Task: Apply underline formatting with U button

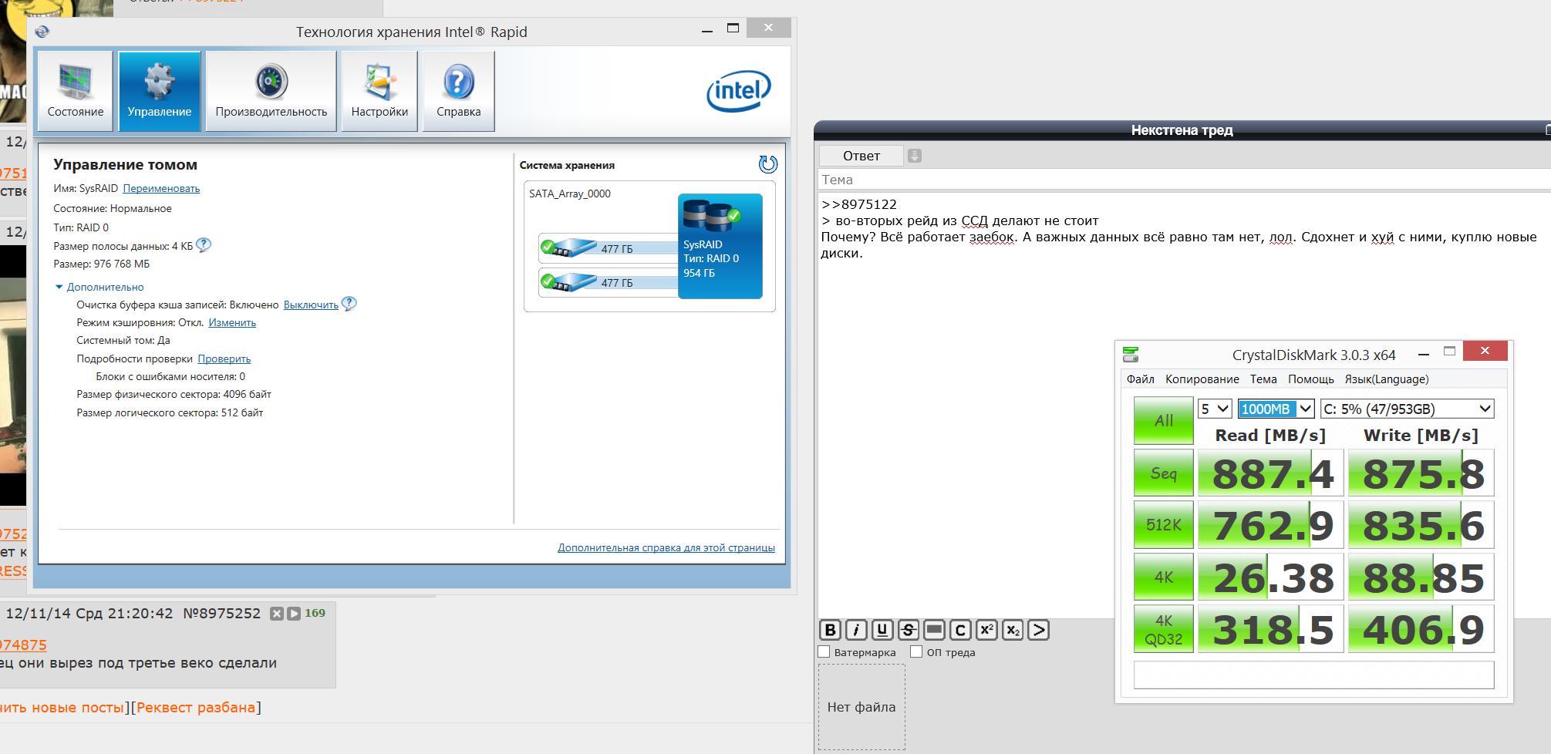Action: click(x=882, y=631)
